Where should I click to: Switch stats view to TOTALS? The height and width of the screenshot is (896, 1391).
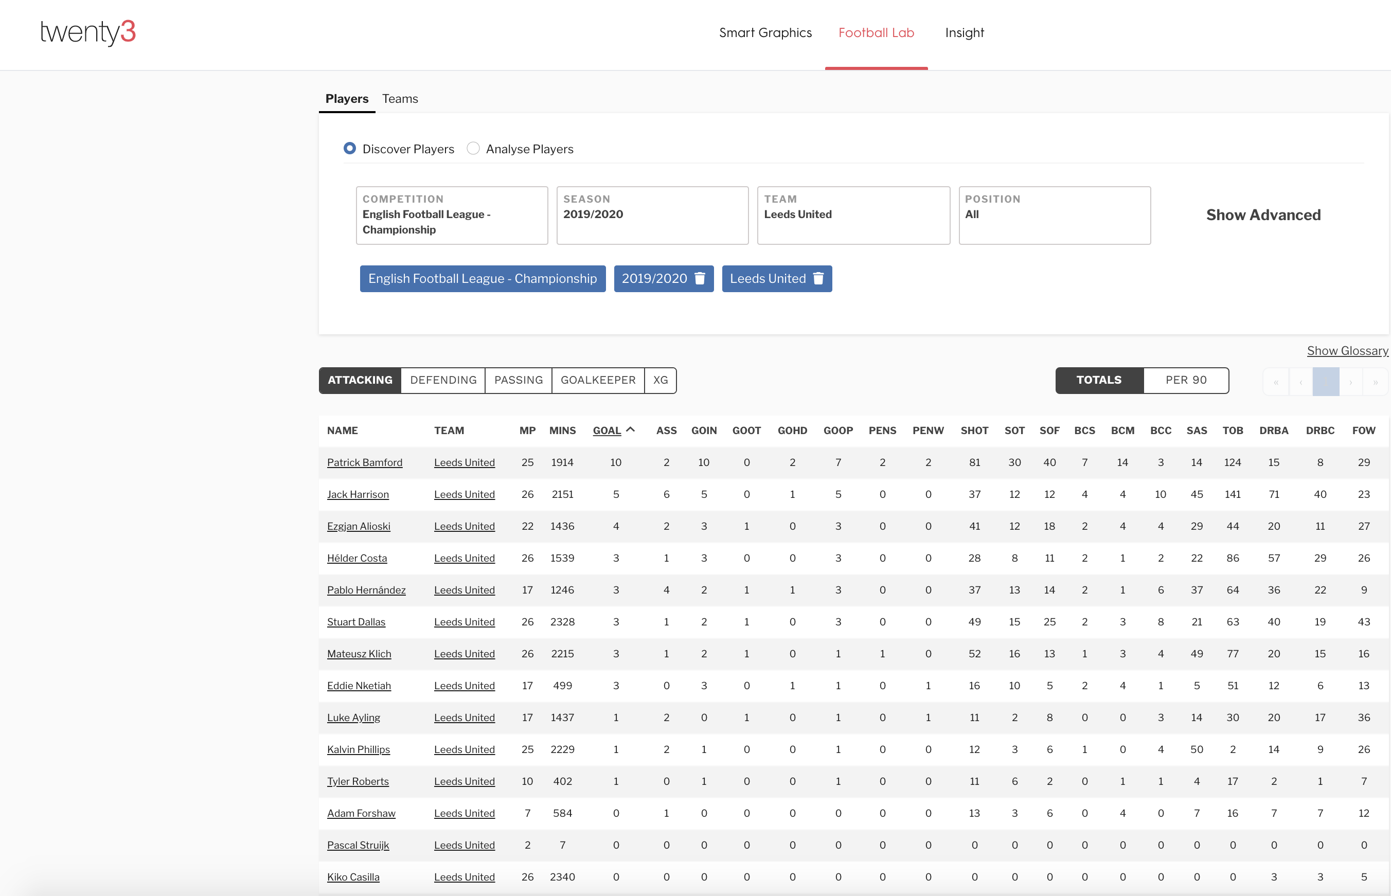pos(1099,380)
